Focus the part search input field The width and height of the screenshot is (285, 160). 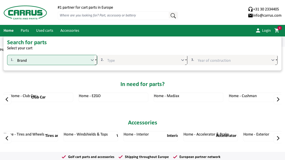[x=113, y=16]
